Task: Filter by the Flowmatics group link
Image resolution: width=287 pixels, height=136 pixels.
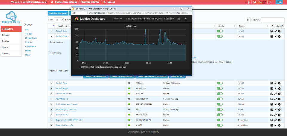Action: coord(31,47)
